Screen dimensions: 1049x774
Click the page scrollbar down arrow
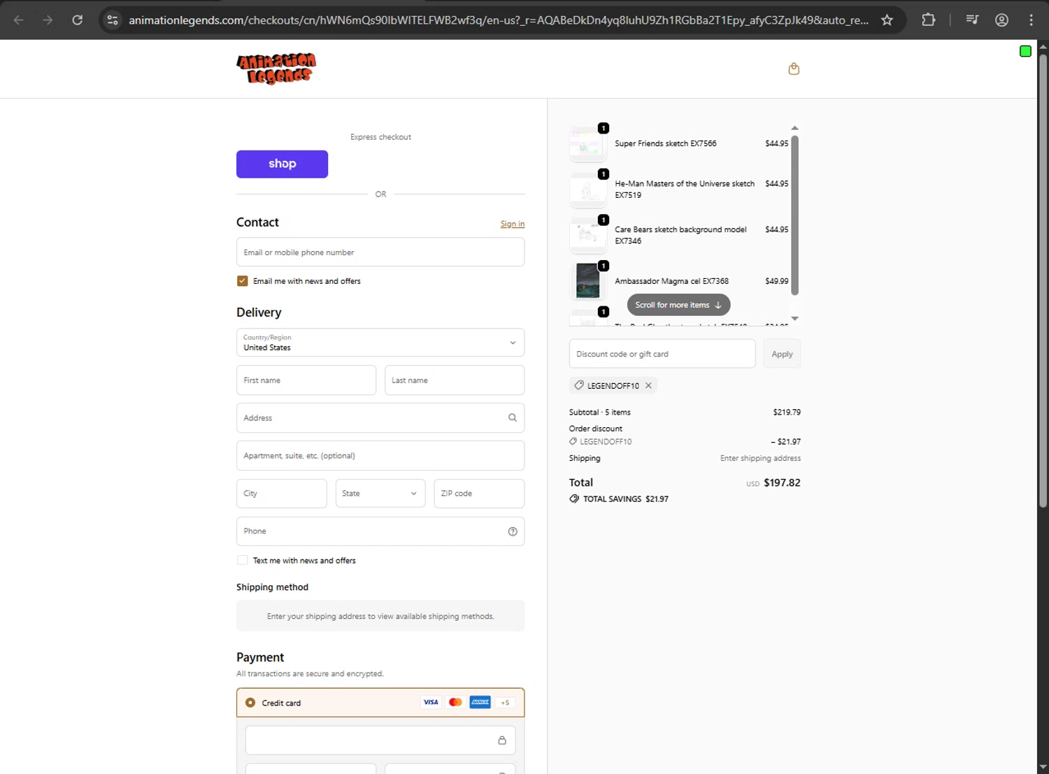[x=1043, y=767]
